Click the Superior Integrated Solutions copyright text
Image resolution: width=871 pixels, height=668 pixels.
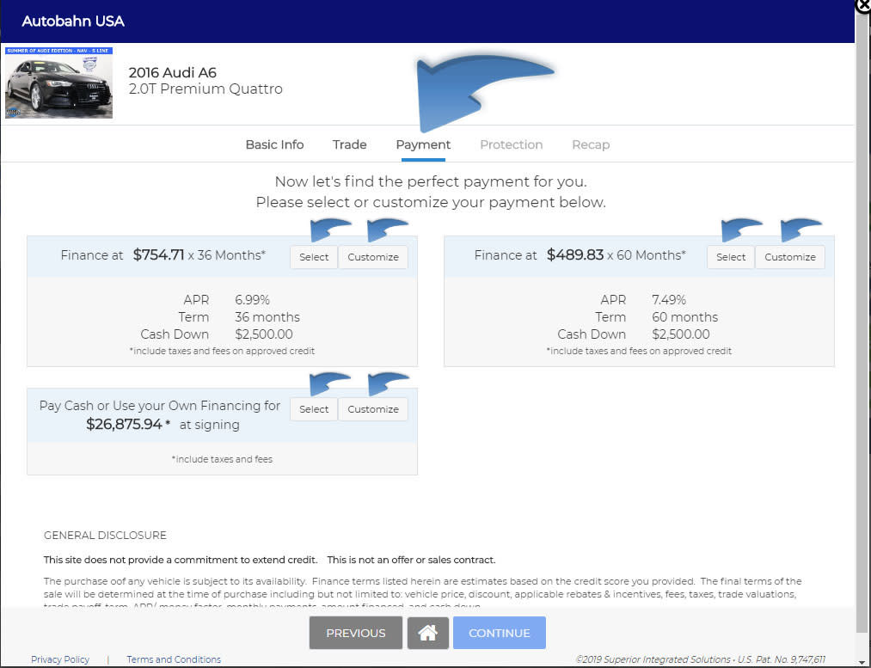coord(701,659)
